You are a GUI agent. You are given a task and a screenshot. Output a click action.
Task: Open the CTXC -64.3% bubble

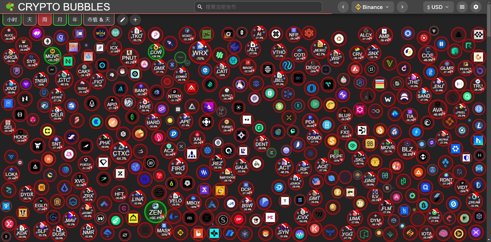[x=121, y=153]
